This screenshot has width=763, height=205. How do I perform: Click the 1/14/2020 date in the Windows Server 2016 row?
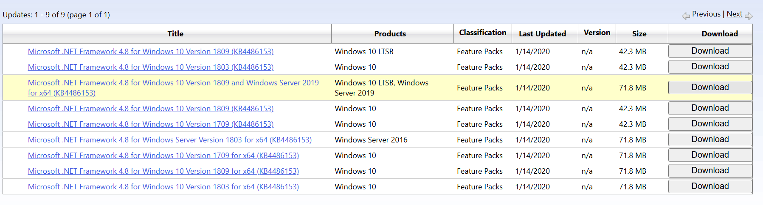click(x=532, y=140)
